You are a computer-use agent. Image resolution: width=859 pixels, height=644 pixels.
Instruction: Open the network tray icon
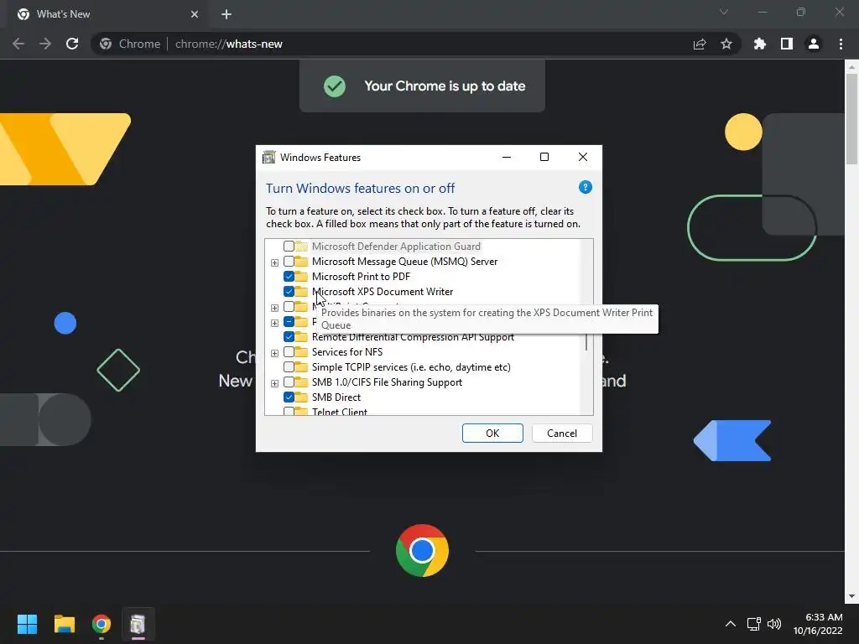[x=754, y=624]
